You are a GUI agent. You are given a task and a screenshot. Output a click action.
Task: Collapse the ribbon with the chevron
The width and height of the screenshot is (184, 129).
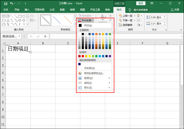(181, 30)
